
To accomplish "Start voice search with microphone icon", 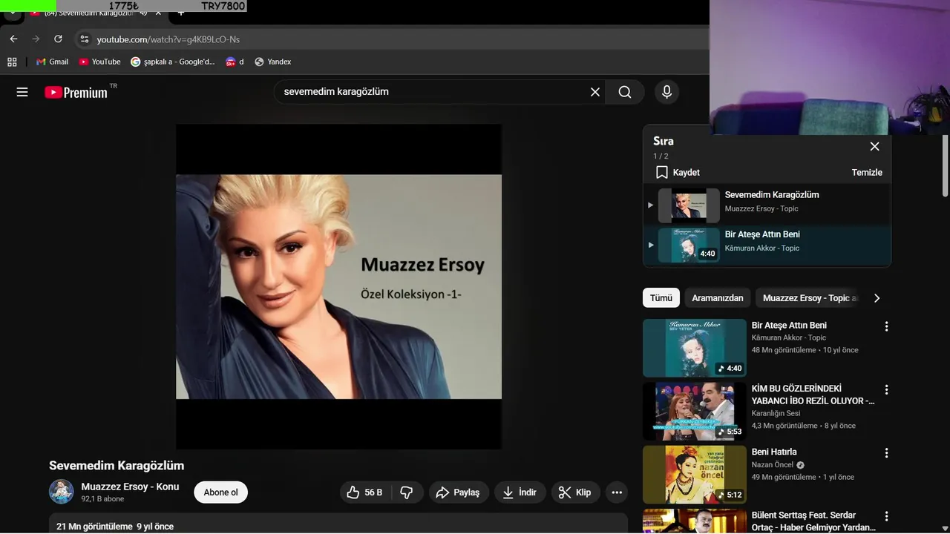I will [x=666, y=92].
